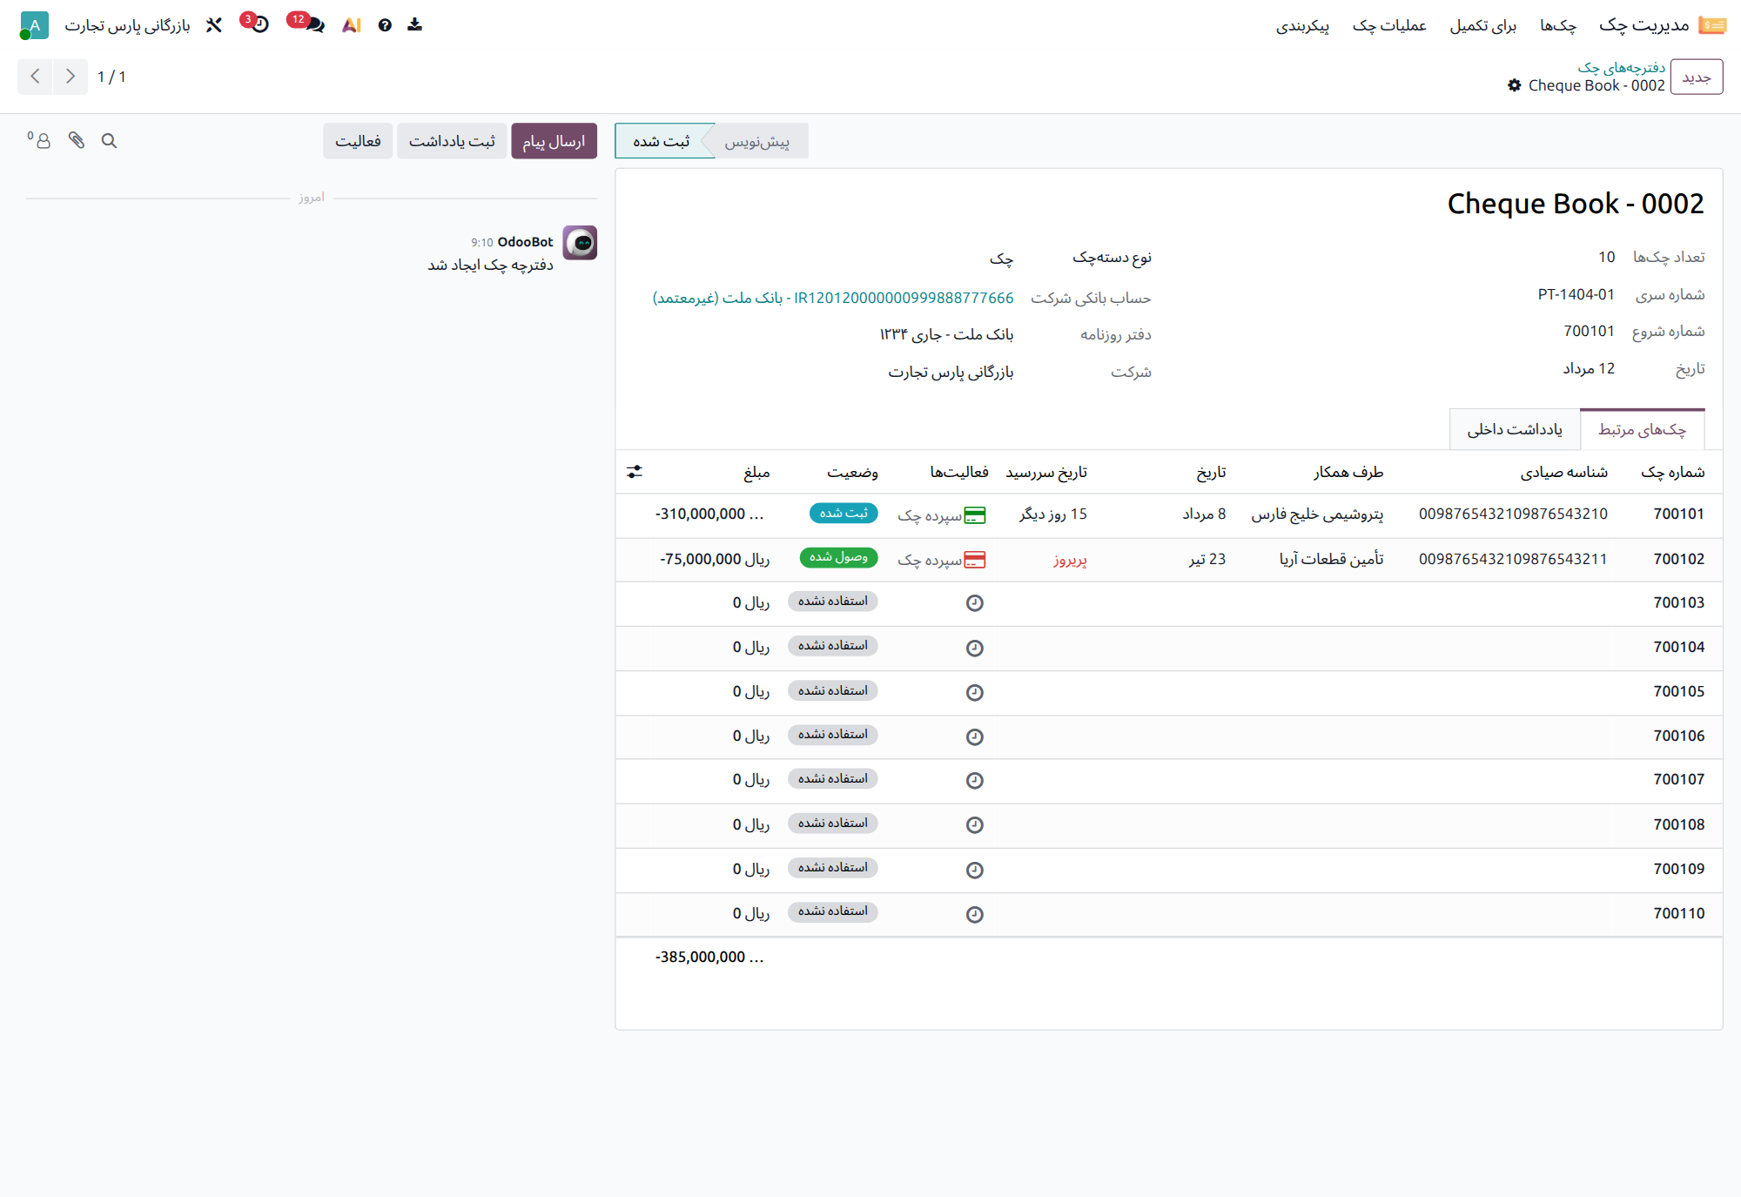Screen dimensions: 1741x1197
Task: Open the help question mark icon
Action: click(x=385, y=25)
